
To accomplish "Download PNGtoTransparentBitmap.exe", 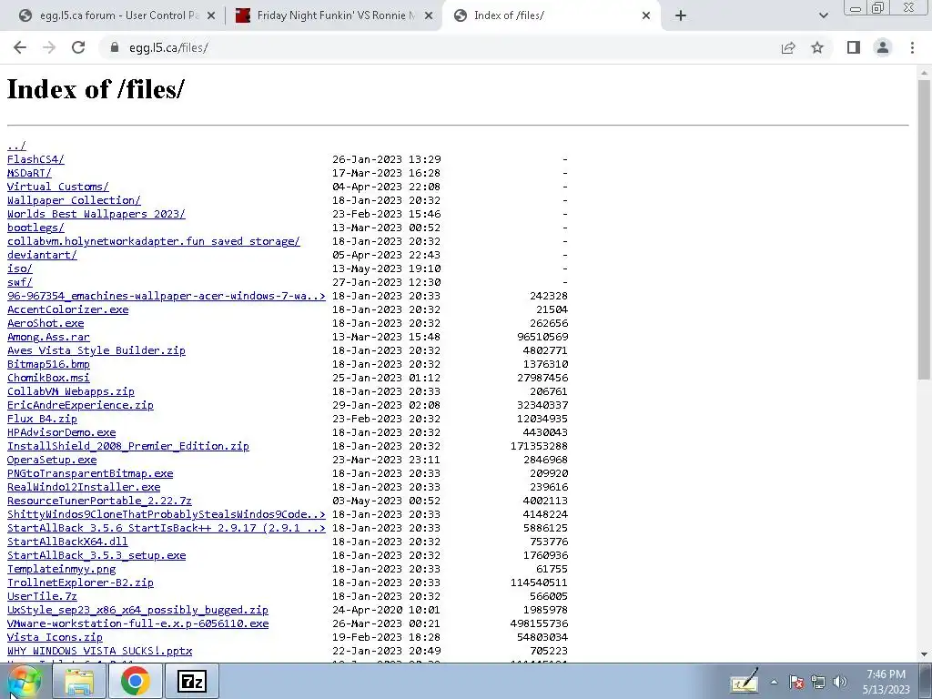I will [x=90, y=473].
